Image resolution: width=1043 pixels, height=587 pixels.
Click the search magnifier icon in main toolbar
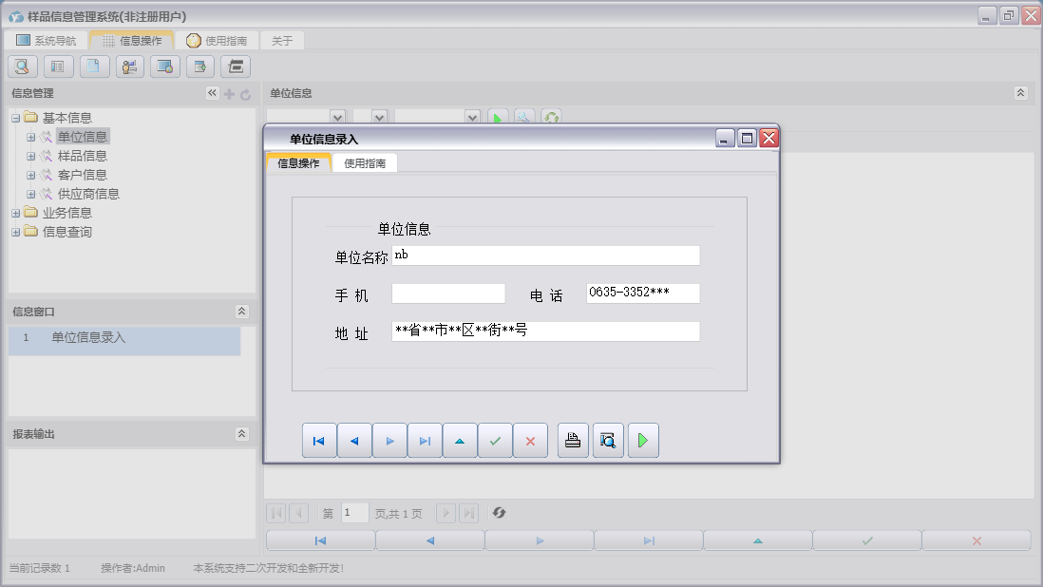[23, 66]
